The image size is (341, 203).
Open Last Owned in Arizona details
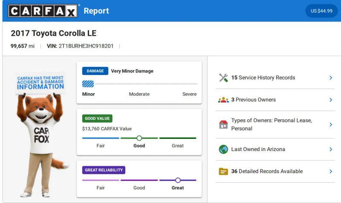click(x=275, y=149)
